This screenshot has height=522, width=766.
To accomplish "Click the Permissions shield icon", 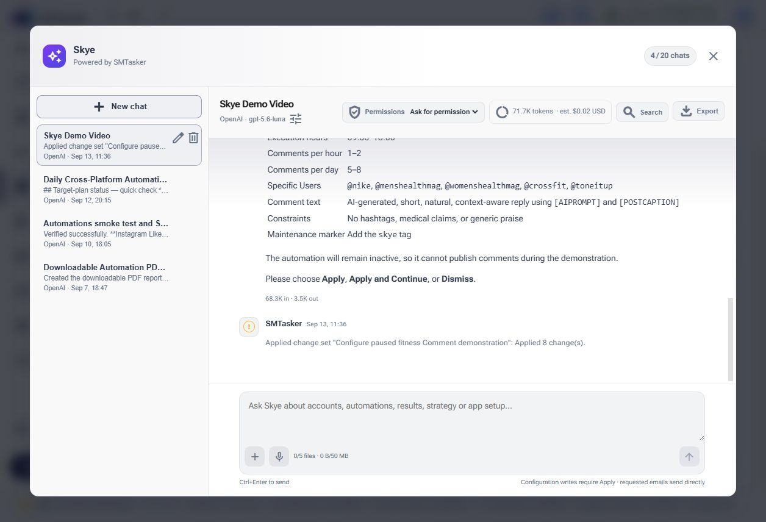I will click(354, 112).
